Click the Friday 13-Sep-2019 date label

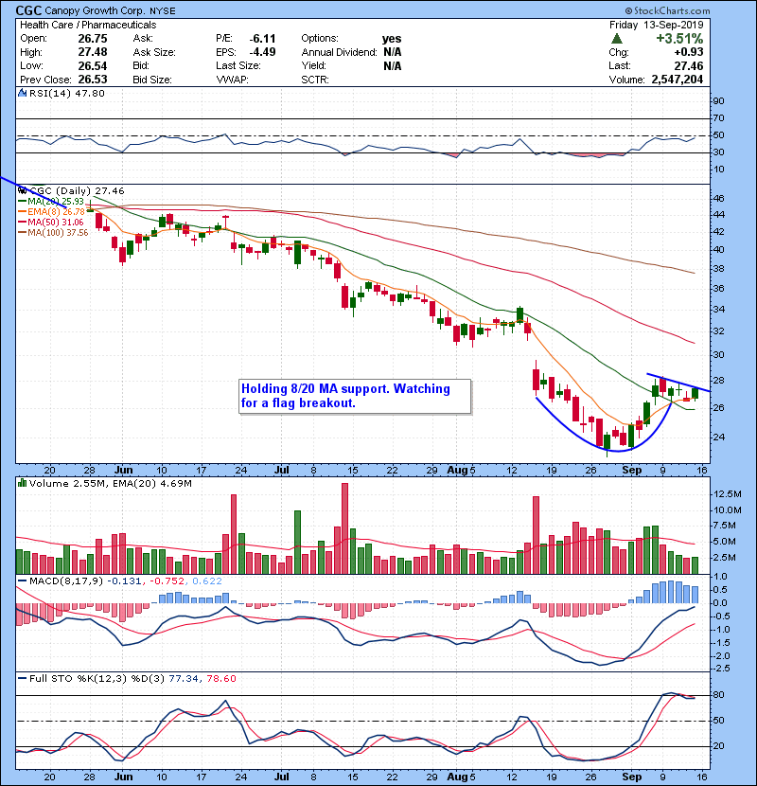(x=657, y=25)
